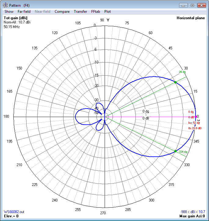Click the 315 degree axis label
Image resolution: width=209 pixels, height=221 pixels.
click(x=171, y=185)
